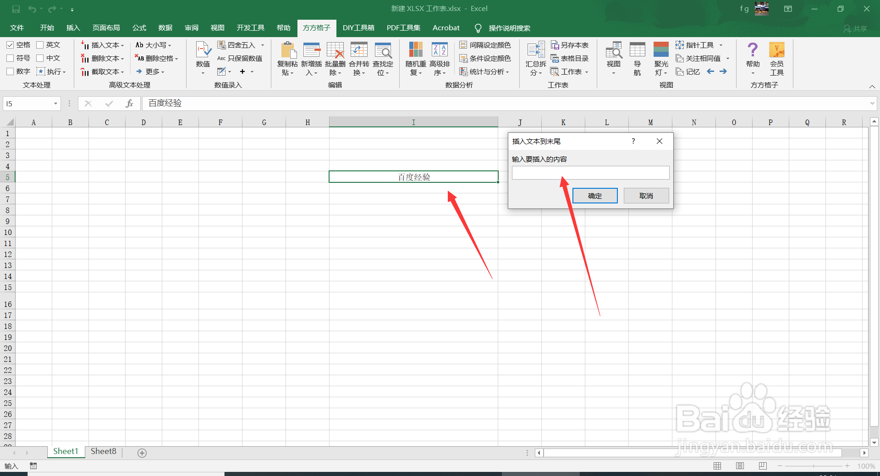880x476 pixels.
Task: Switch to the 开始 ribbon tab
Action: (x=47, y=28)
